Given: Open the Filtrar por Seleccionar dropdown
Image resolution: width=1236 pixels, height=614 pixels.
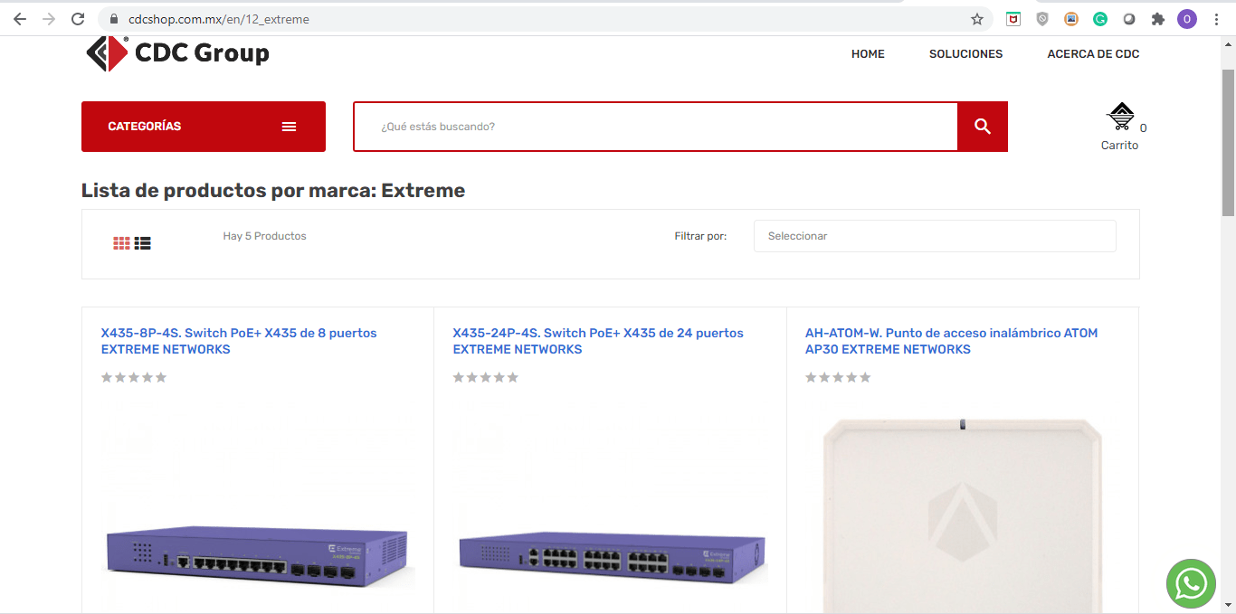Looking at the screenshot, I should (x=934, y=236).
